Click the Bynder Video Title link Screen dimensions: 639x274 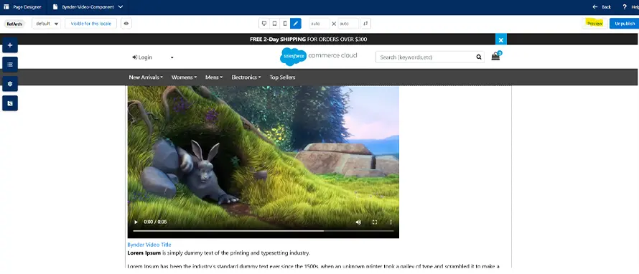click(149, 245)
